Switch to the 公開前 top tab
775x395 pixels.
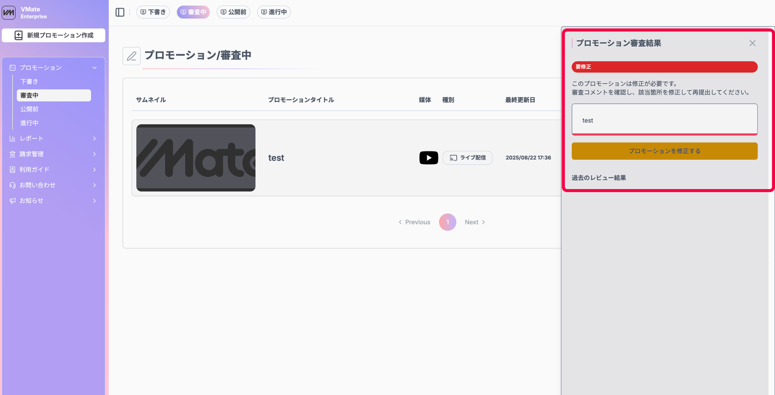(233, 12)
